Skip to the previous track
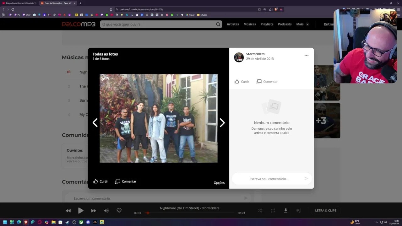 click(68, 211)
